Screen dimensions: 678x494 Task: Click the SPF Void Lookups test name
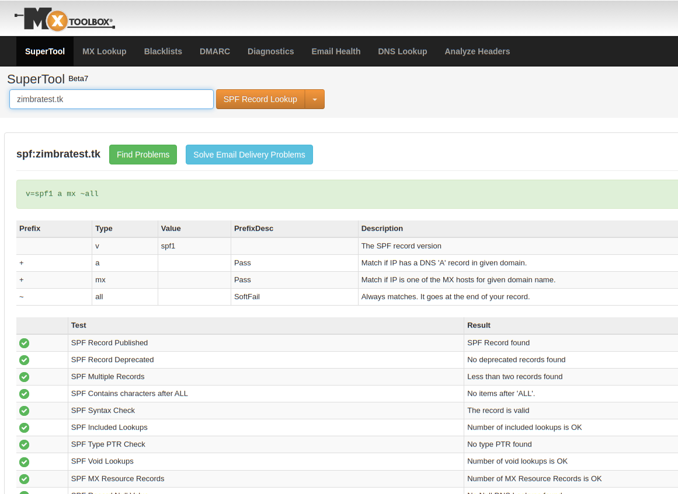coord(102,461)
